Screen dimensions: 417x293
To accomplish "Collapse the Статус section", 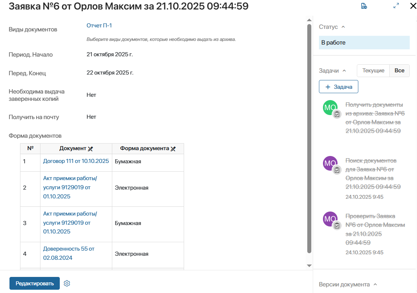I will [x=343, y=27].
